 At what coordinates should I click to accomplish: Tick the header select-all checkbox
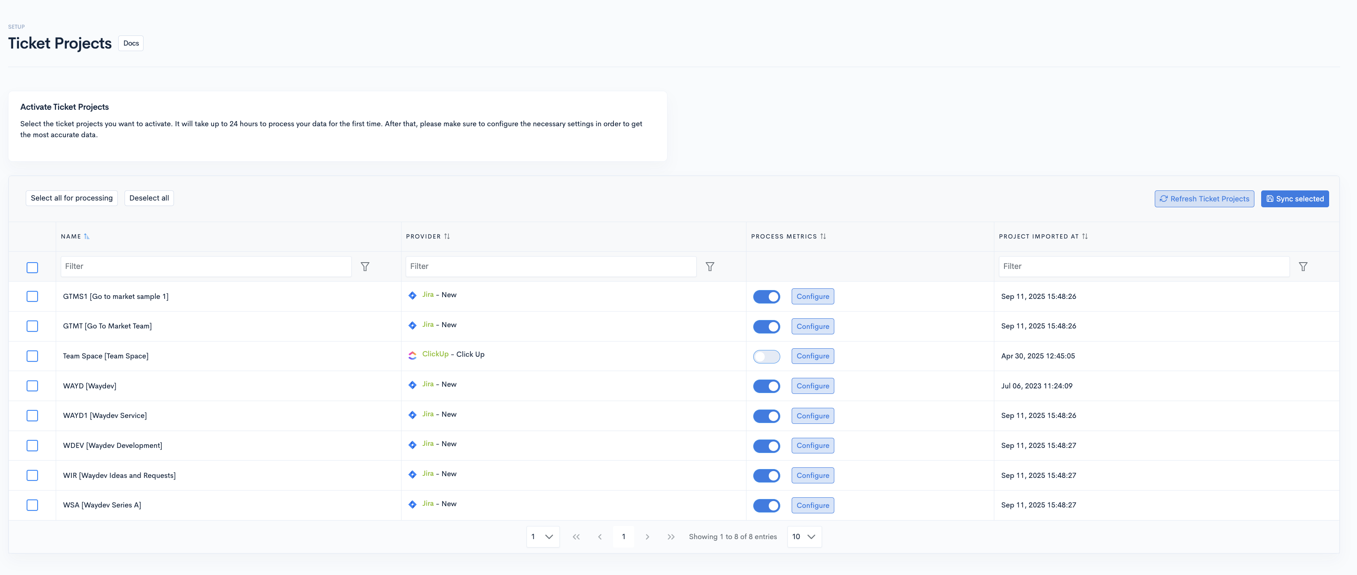coord(32,268)
